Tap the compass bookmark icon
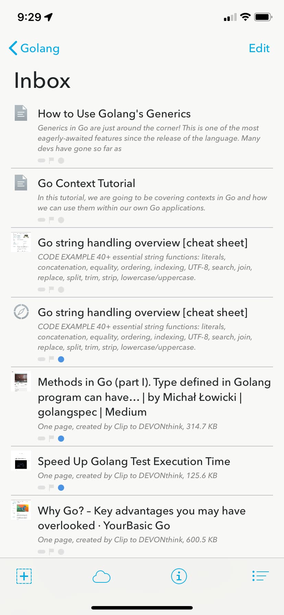This screenshot has width=284, height=615. coord(21,312)
